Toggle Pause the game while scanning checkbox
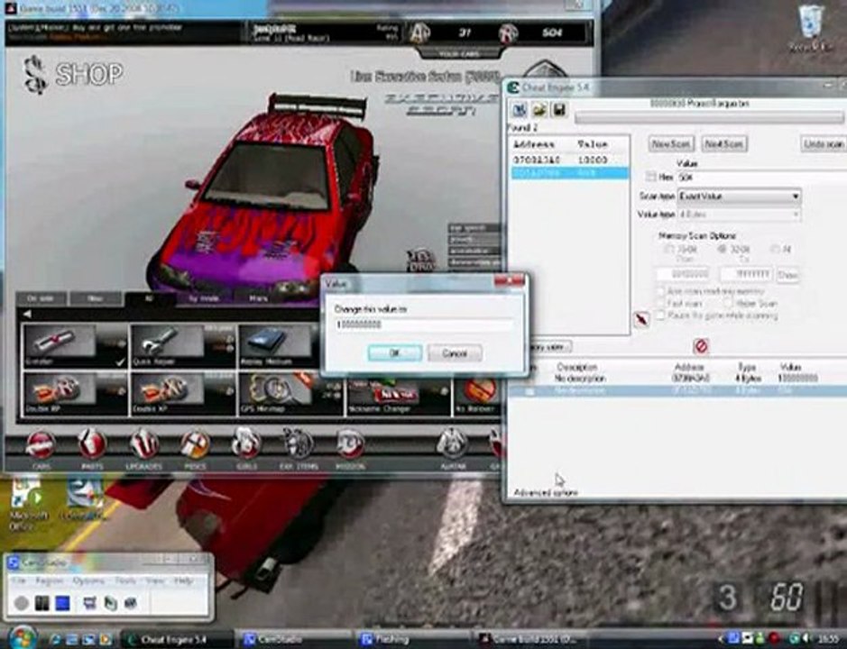This screenshot has height=649, width=847. coord(660,315)
